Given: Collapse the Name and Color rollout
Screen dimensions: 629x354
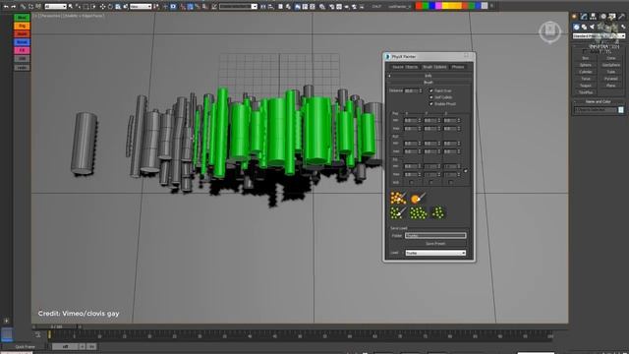Looking at the screenshot, I should point(598,101).
